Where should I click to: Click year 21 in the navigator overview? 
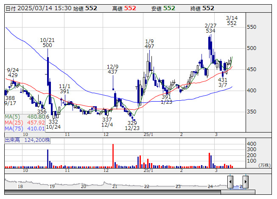coord(115,186)
